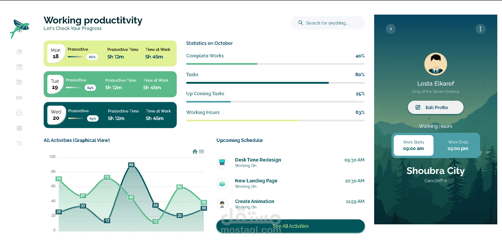Screen dimensions: 502x240
Task: Click the Search for anything field
Action: [x=328, y=23]
